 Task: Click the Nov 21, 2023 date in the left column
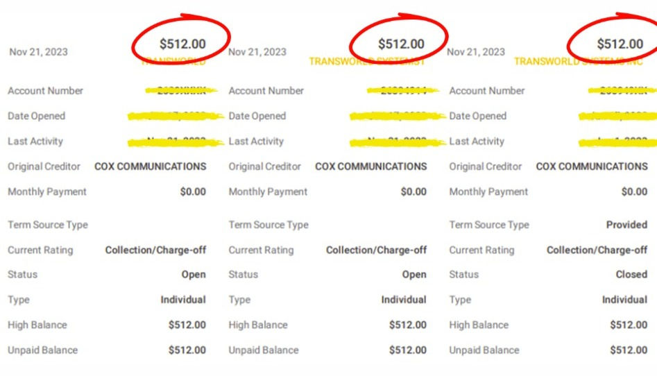coord(39,52)
